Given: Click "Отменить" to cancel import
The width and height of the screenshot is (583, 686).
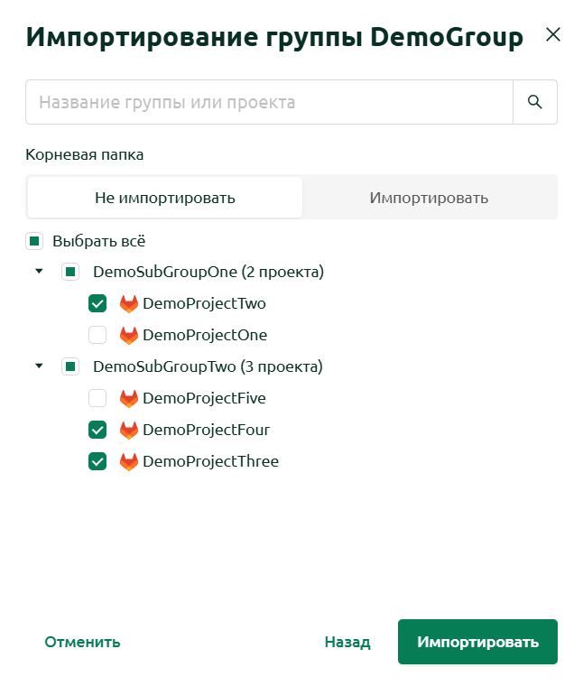Looking at the screenshot, I should pos(82,642).
